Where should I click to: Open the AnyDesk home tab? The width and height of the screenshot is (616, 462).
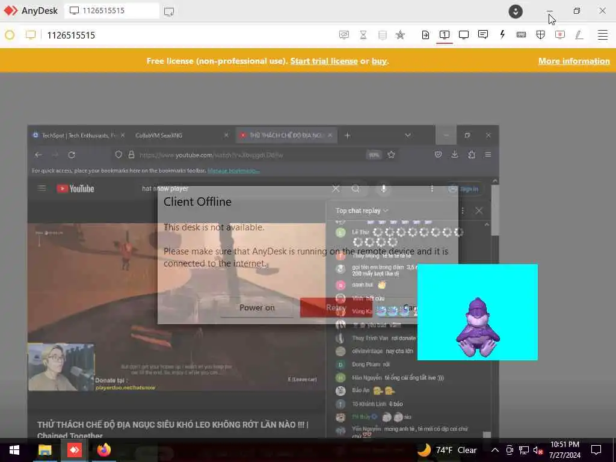pos(31,11)
